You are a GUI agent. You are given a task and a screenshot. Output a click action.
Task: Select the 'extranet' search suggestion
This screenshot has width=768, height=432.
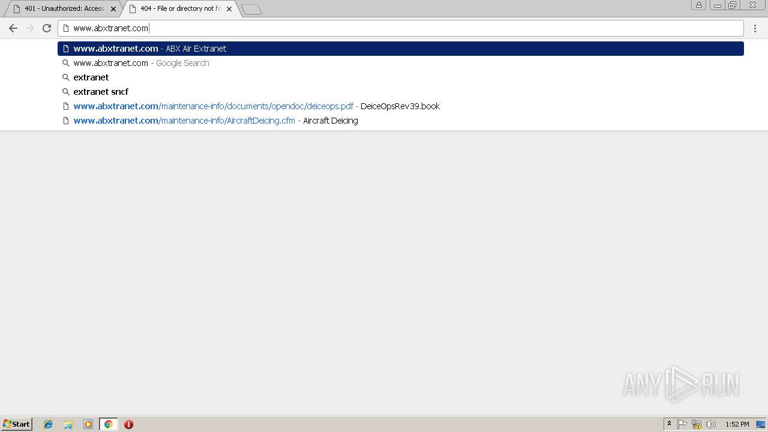(401, 77)
